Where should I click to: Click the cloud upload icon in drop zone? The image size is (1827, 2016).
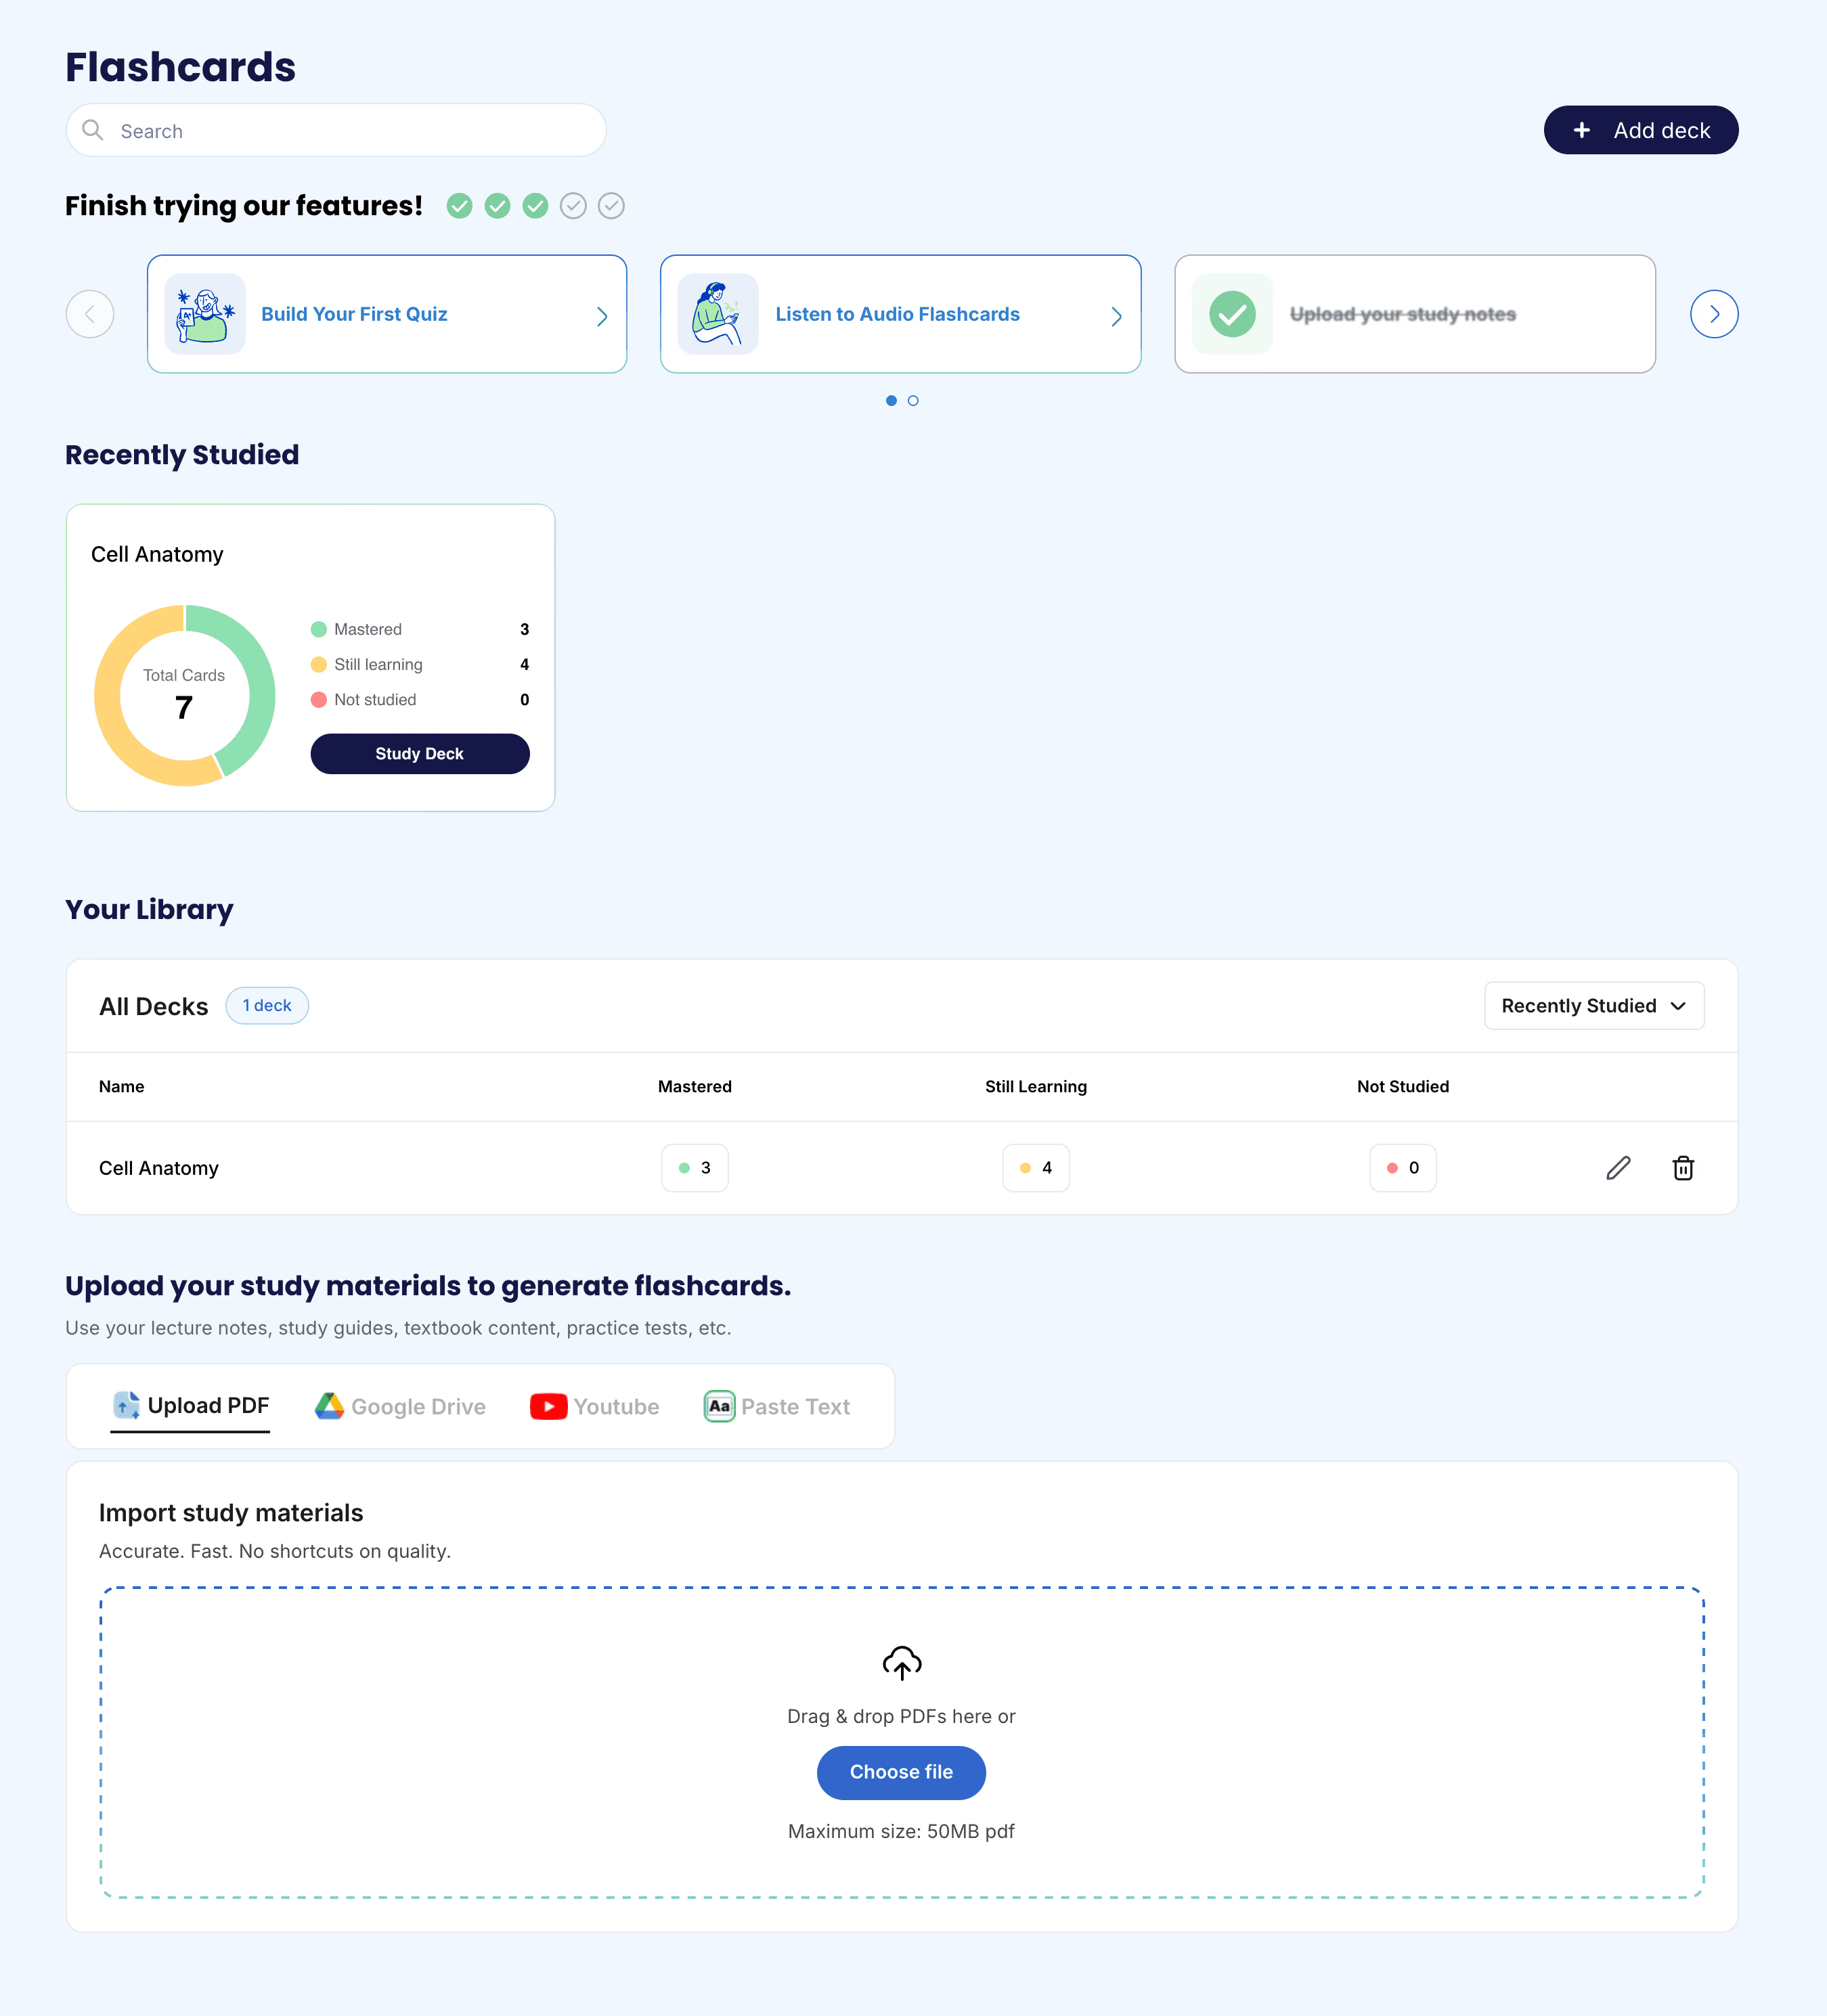(x=901, y=1663)
